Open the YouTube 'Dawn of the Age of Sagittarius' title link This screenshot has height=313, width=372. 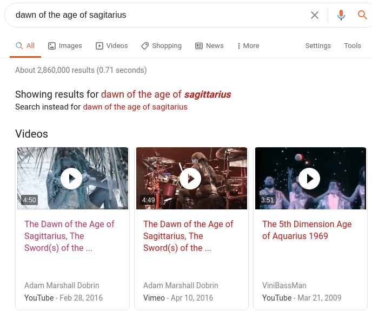coord(69,236)
